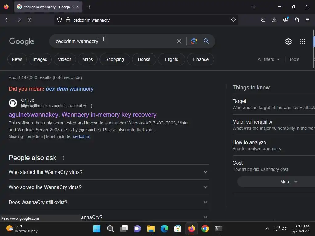Open weather widget showing 58°F
Screen dimensions: 315x236
(22, 229)
